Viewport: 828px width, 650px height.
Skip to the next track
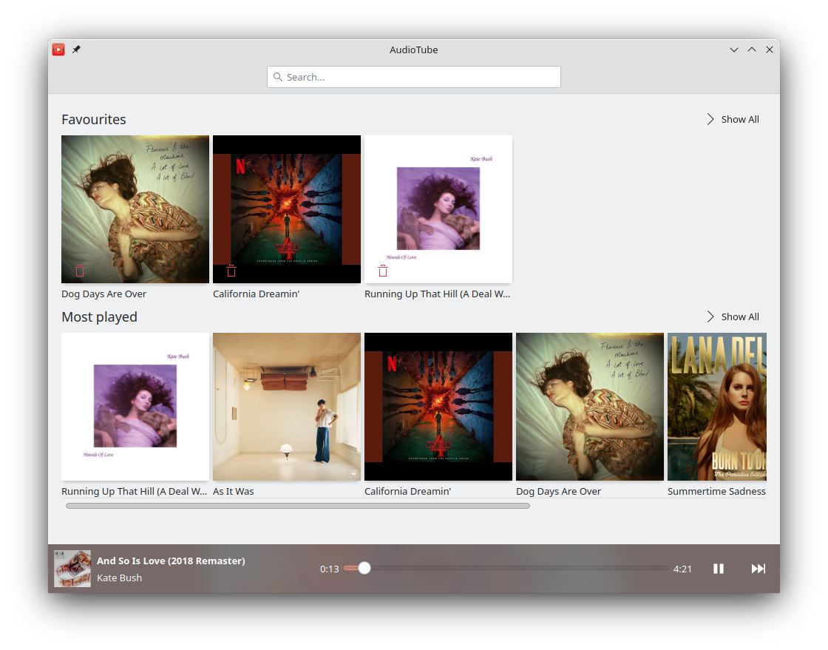coord(759,569)
